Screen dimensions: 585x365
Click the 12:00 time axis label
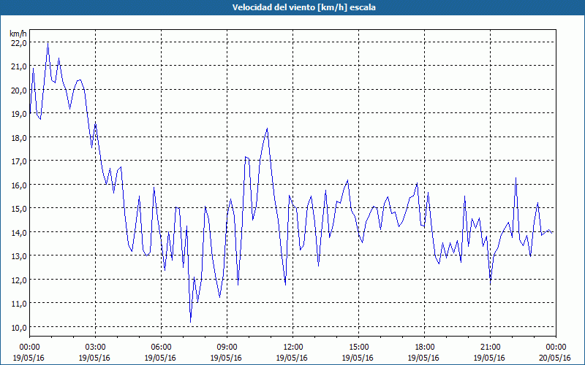[293, 347]
